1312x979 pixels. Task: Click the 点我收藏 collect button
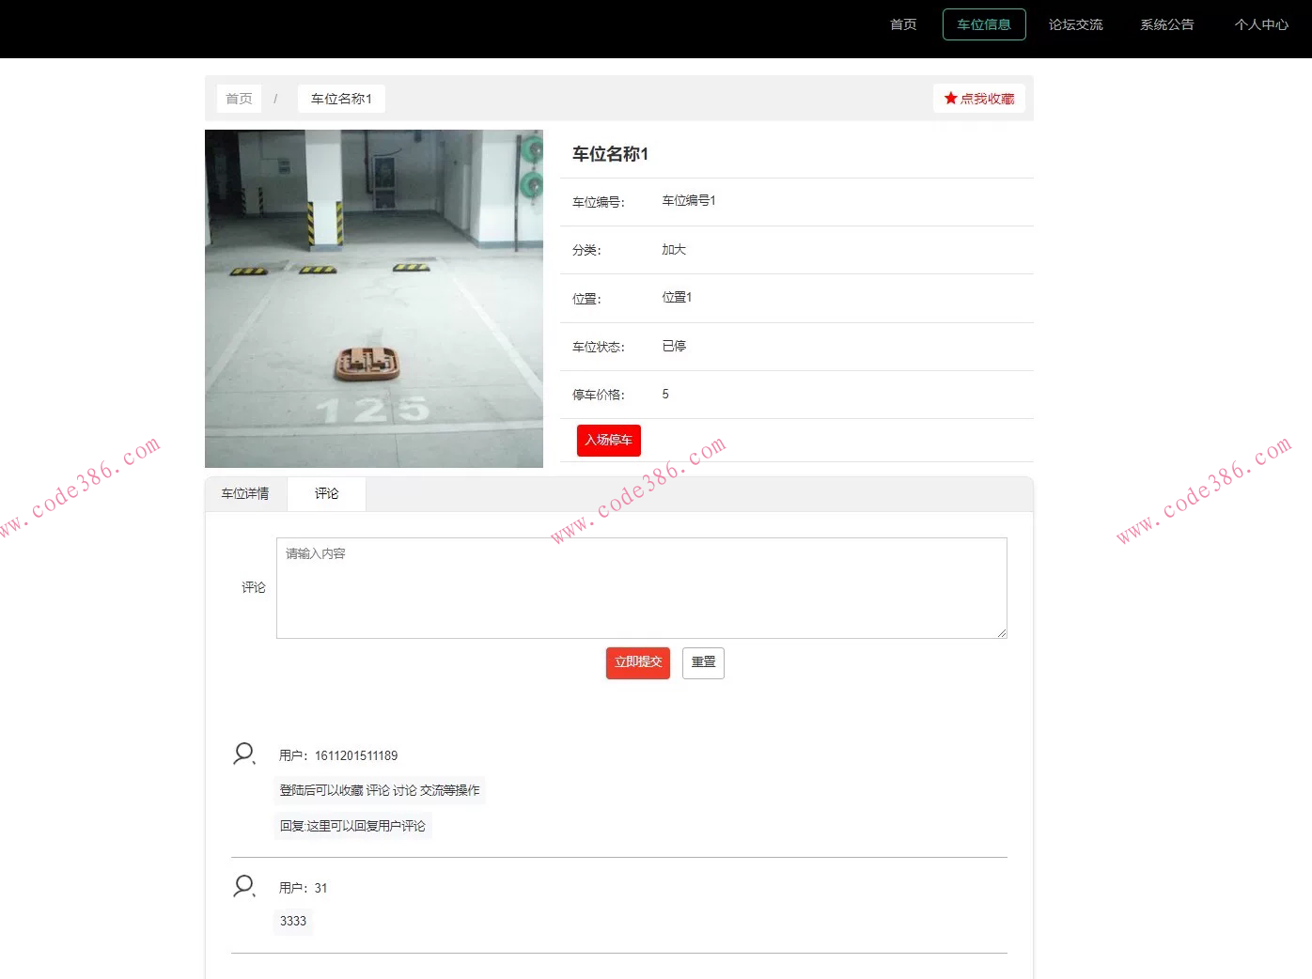[979, 97]
